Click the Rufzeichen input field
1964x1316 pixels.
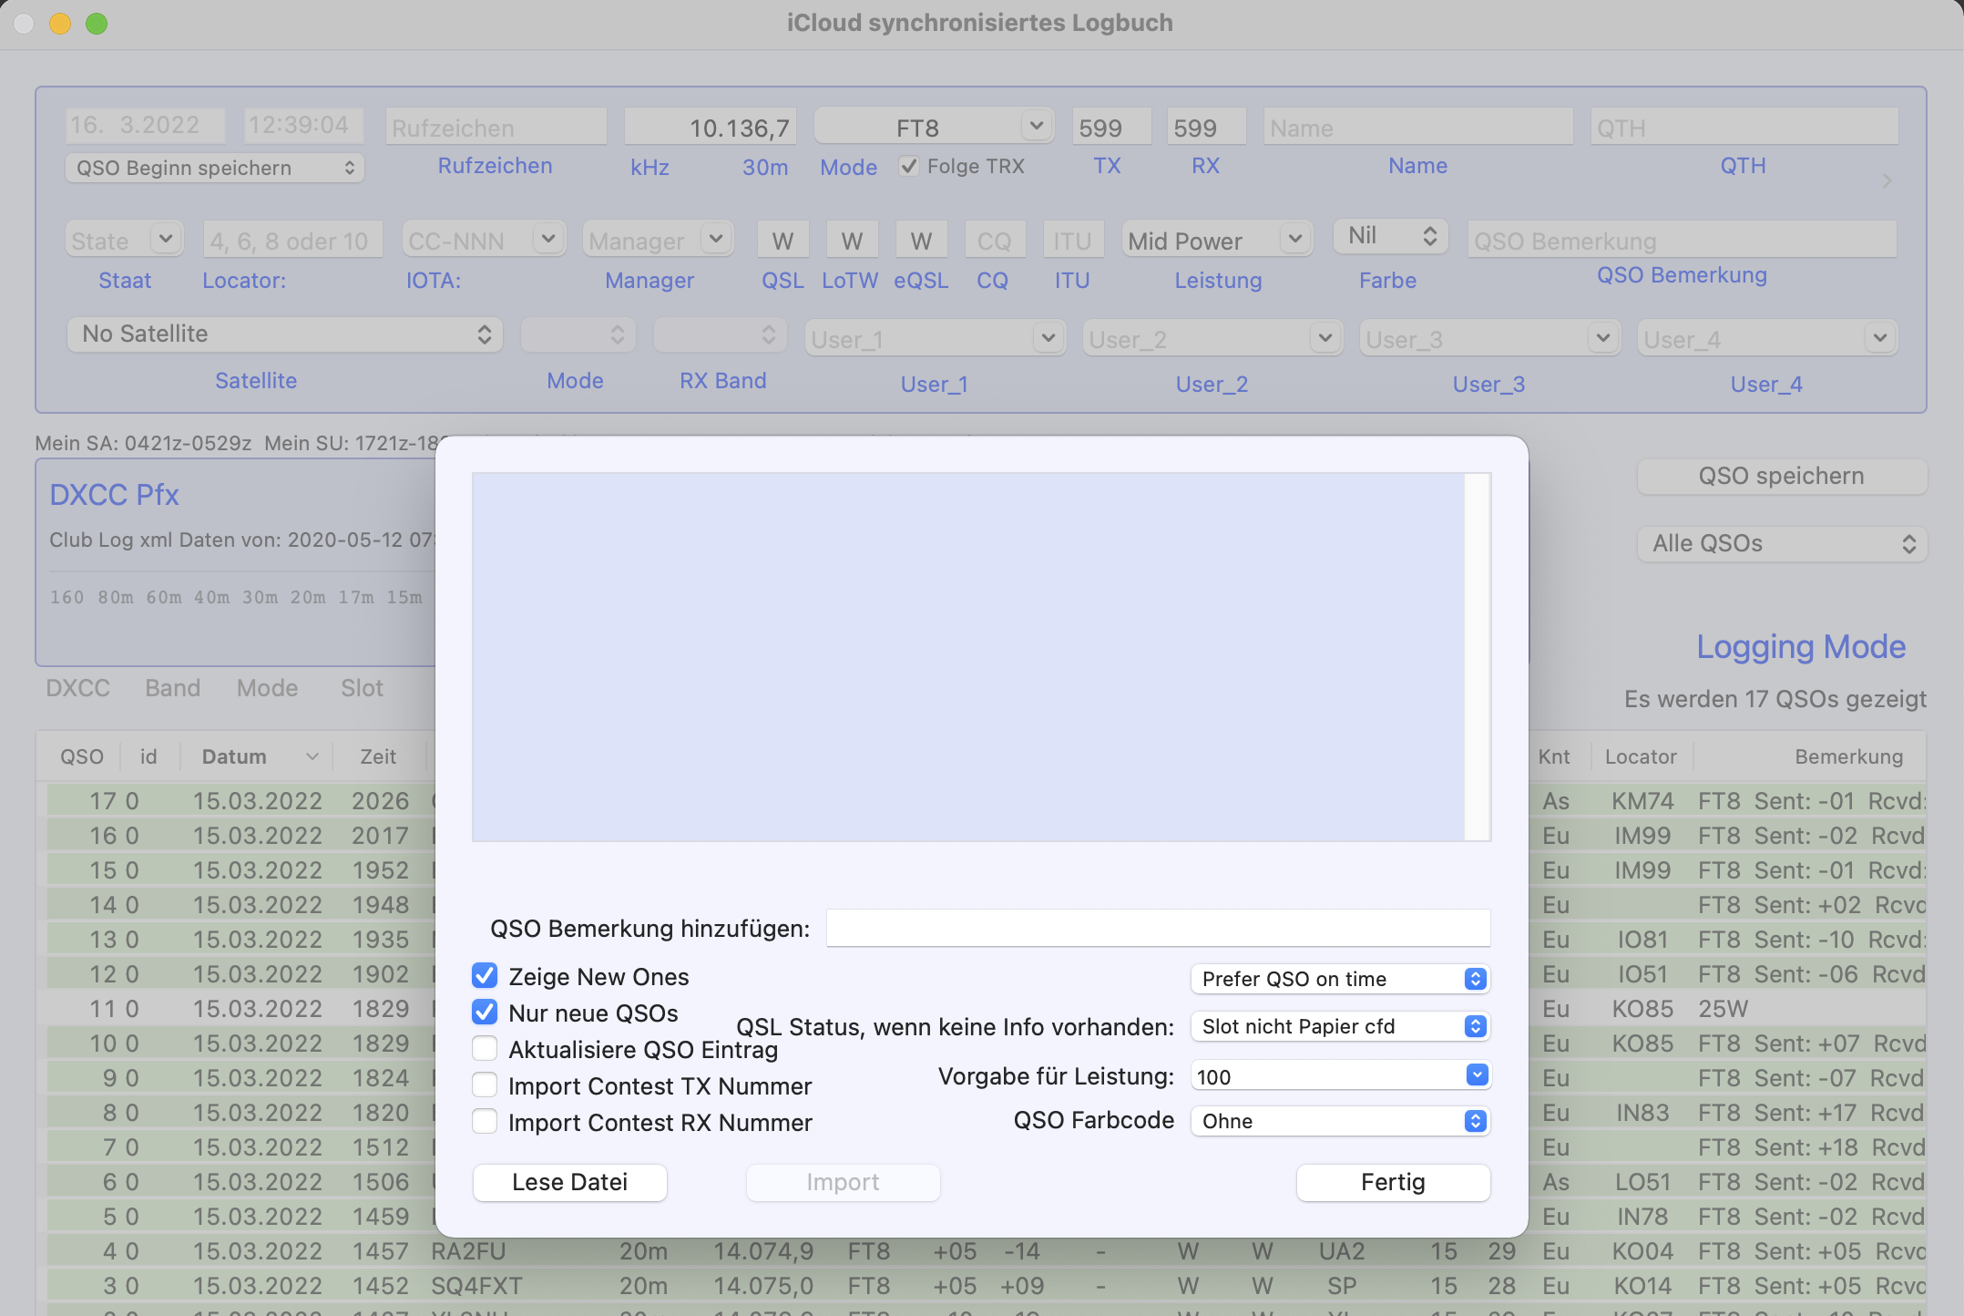496,127
